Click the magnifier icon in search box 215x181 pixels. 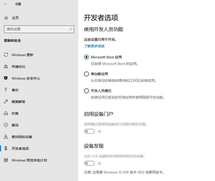point(71,29)
